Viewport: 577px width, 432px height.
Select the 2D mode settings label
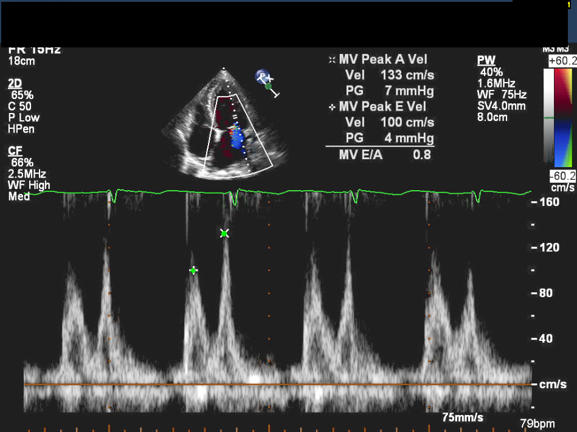coord(15,83)
